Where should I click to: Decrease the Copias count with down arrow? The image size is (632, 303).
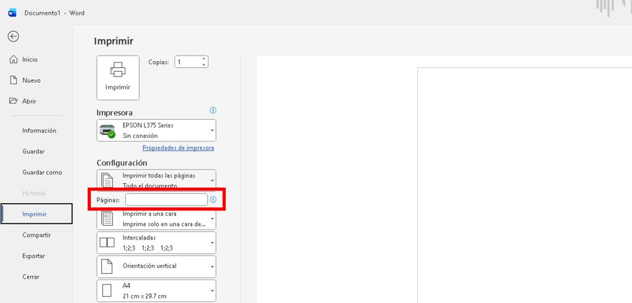coord(204,64)
